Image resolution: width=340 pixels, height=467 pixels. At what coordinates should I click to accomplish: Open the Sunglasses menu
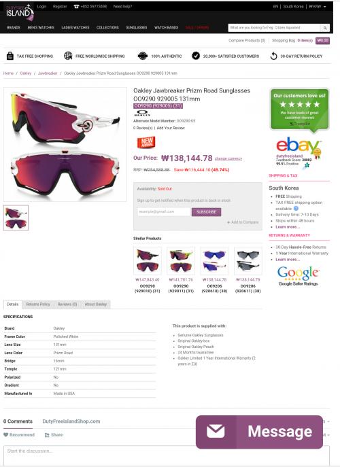click(x=137, y=27)
